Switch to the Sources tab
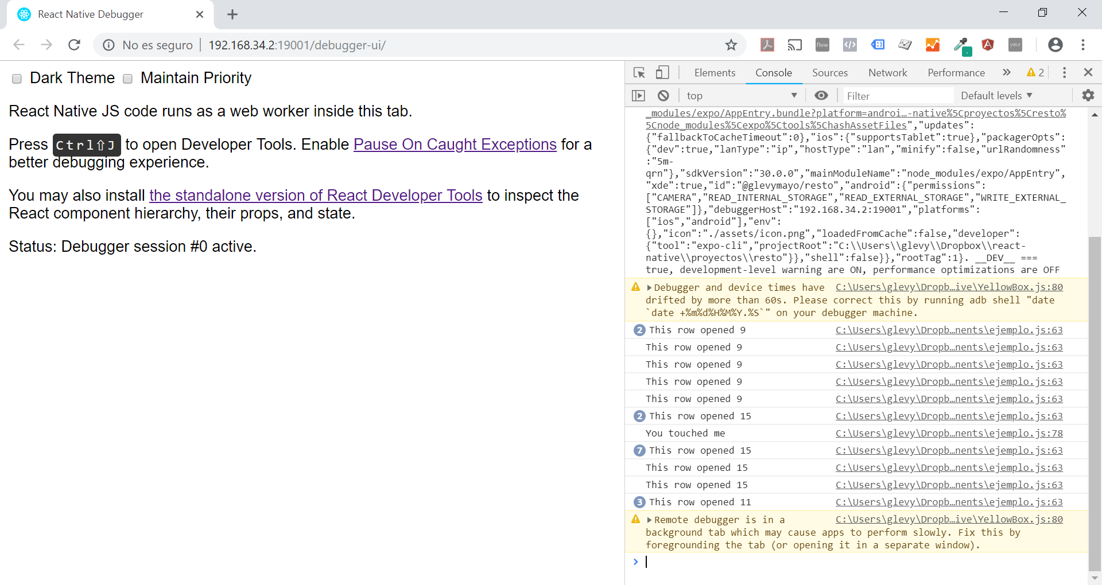1102x585 pixels. click(x=830, y=72)
